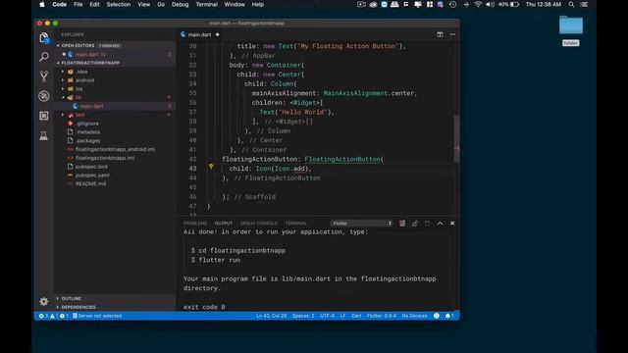628x353 pixels.
Task: Click the split editor icon
Action: point(440,34)
